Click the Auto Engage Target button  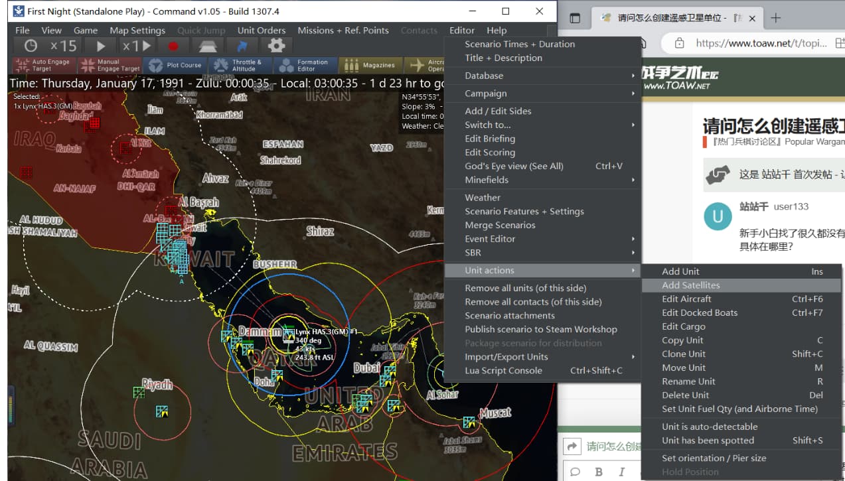coord(44,65)
